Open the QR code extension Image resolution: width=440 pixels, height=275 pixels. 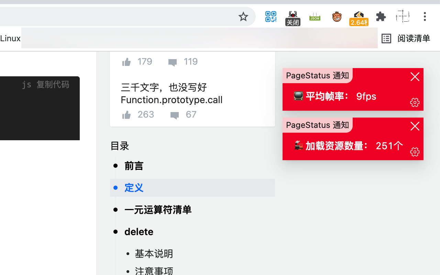[x=271, y=16]
